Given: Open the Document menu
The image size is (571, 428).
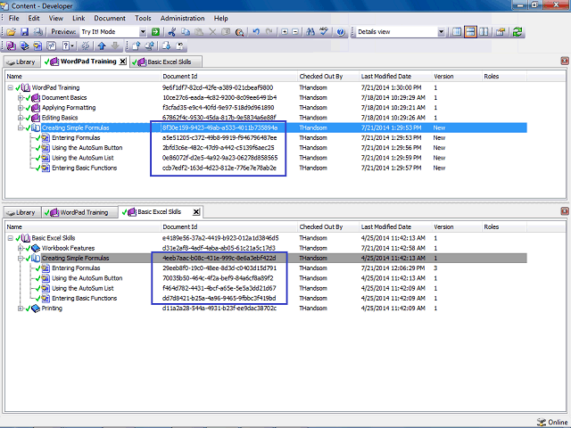Looking at the screenshot, I should [x=110, y=18].
